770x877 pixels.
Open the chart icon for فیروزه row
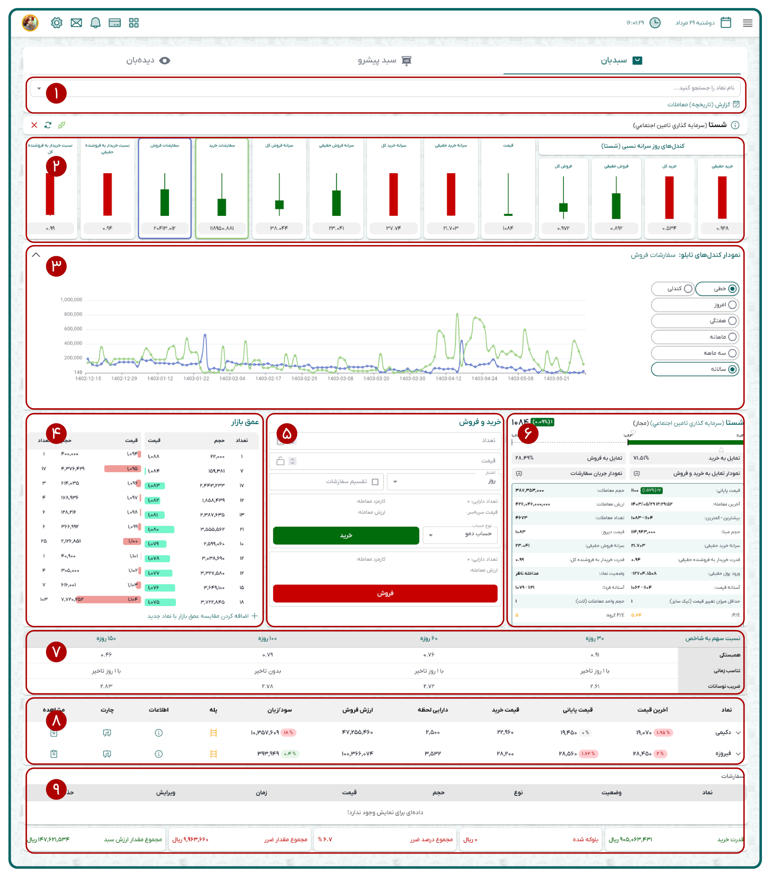coord(107,753)
